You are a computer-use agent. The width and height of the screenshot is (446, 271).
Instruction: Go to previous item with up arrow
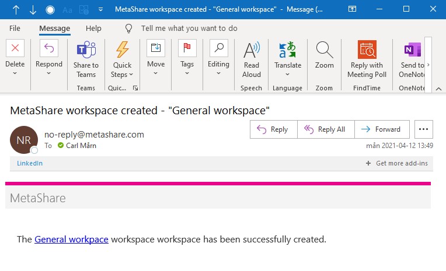tap(16, 10)
